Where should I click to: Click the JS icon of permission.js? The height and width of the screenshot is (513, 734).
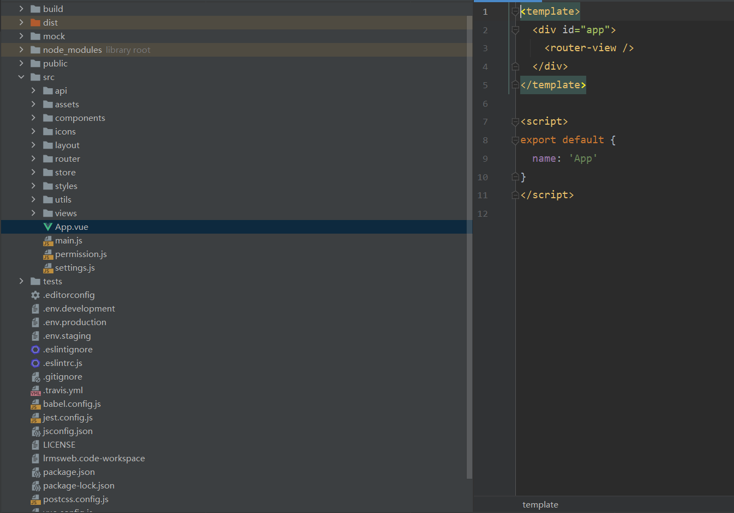(x=47, y=254)
